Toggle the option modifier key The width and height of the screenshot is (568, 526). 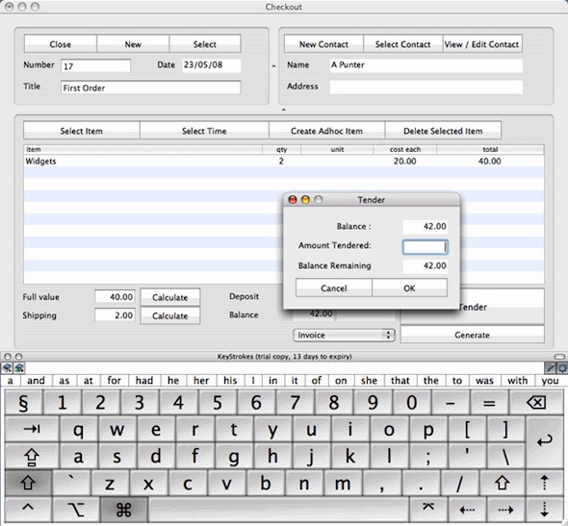click(x=76, y=510)
